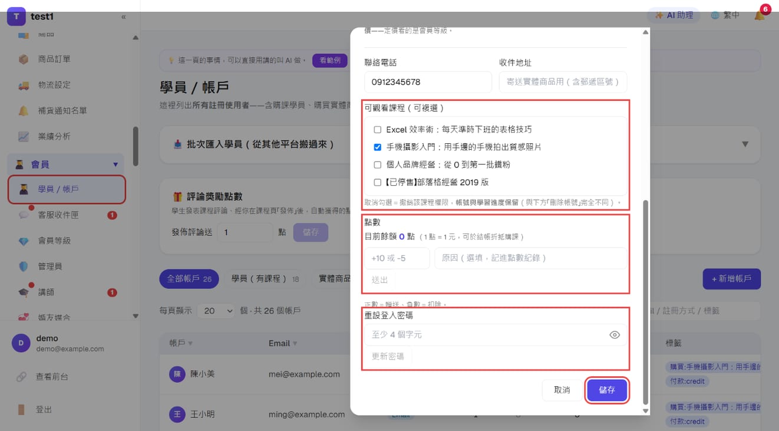Click the ming@example.com email cell
This screenshot has height=431, width=779.
pyautogui.click(x=306, y=414)
